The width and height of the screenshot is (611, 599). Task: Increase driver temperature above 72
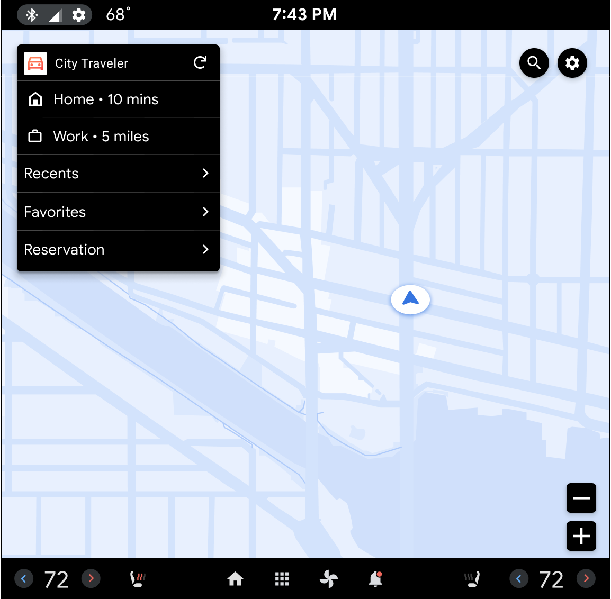(x=91, y=579)
